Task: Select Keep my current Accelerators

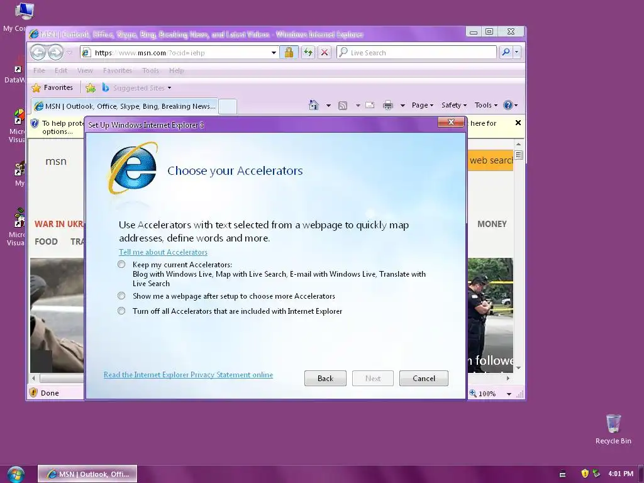Action: point(121,265)
